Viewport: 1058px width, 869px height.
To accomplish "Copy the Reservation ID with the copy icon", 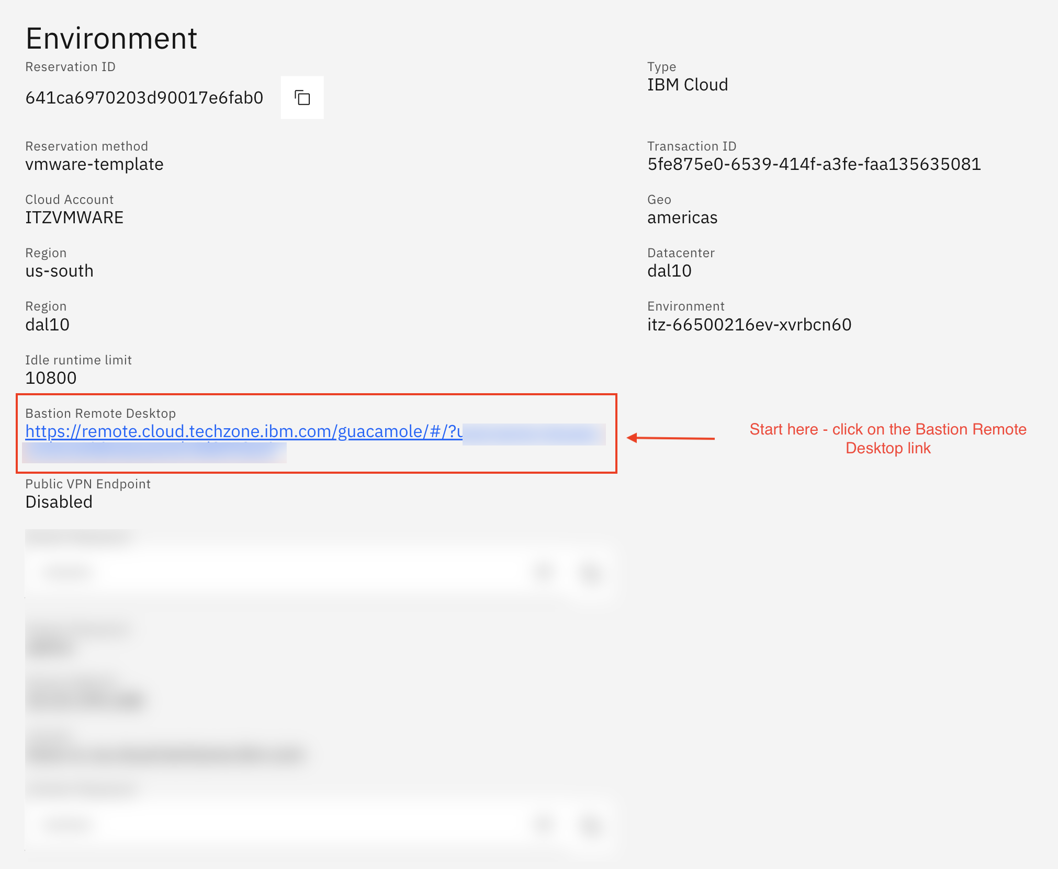I will 302,98.
